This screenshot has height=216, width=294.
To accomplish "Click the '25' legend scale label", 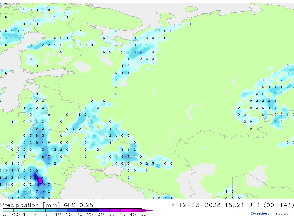I will 90,214.
